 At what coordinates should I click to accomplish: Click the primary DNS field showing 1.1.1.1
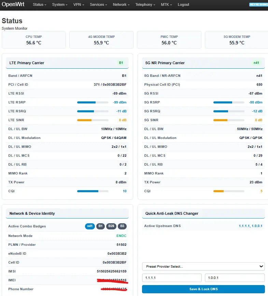[x=172, y=278]
